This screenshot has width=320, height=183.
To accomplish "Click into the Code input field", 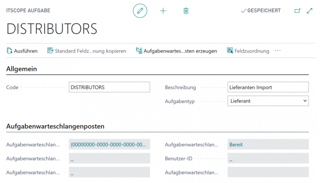I will tap(109, 87).
